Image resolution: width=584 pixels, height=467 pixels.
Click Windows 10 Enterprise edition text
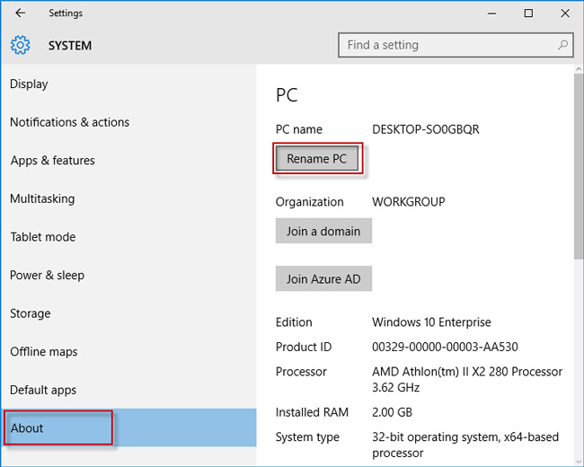(431, 322)
